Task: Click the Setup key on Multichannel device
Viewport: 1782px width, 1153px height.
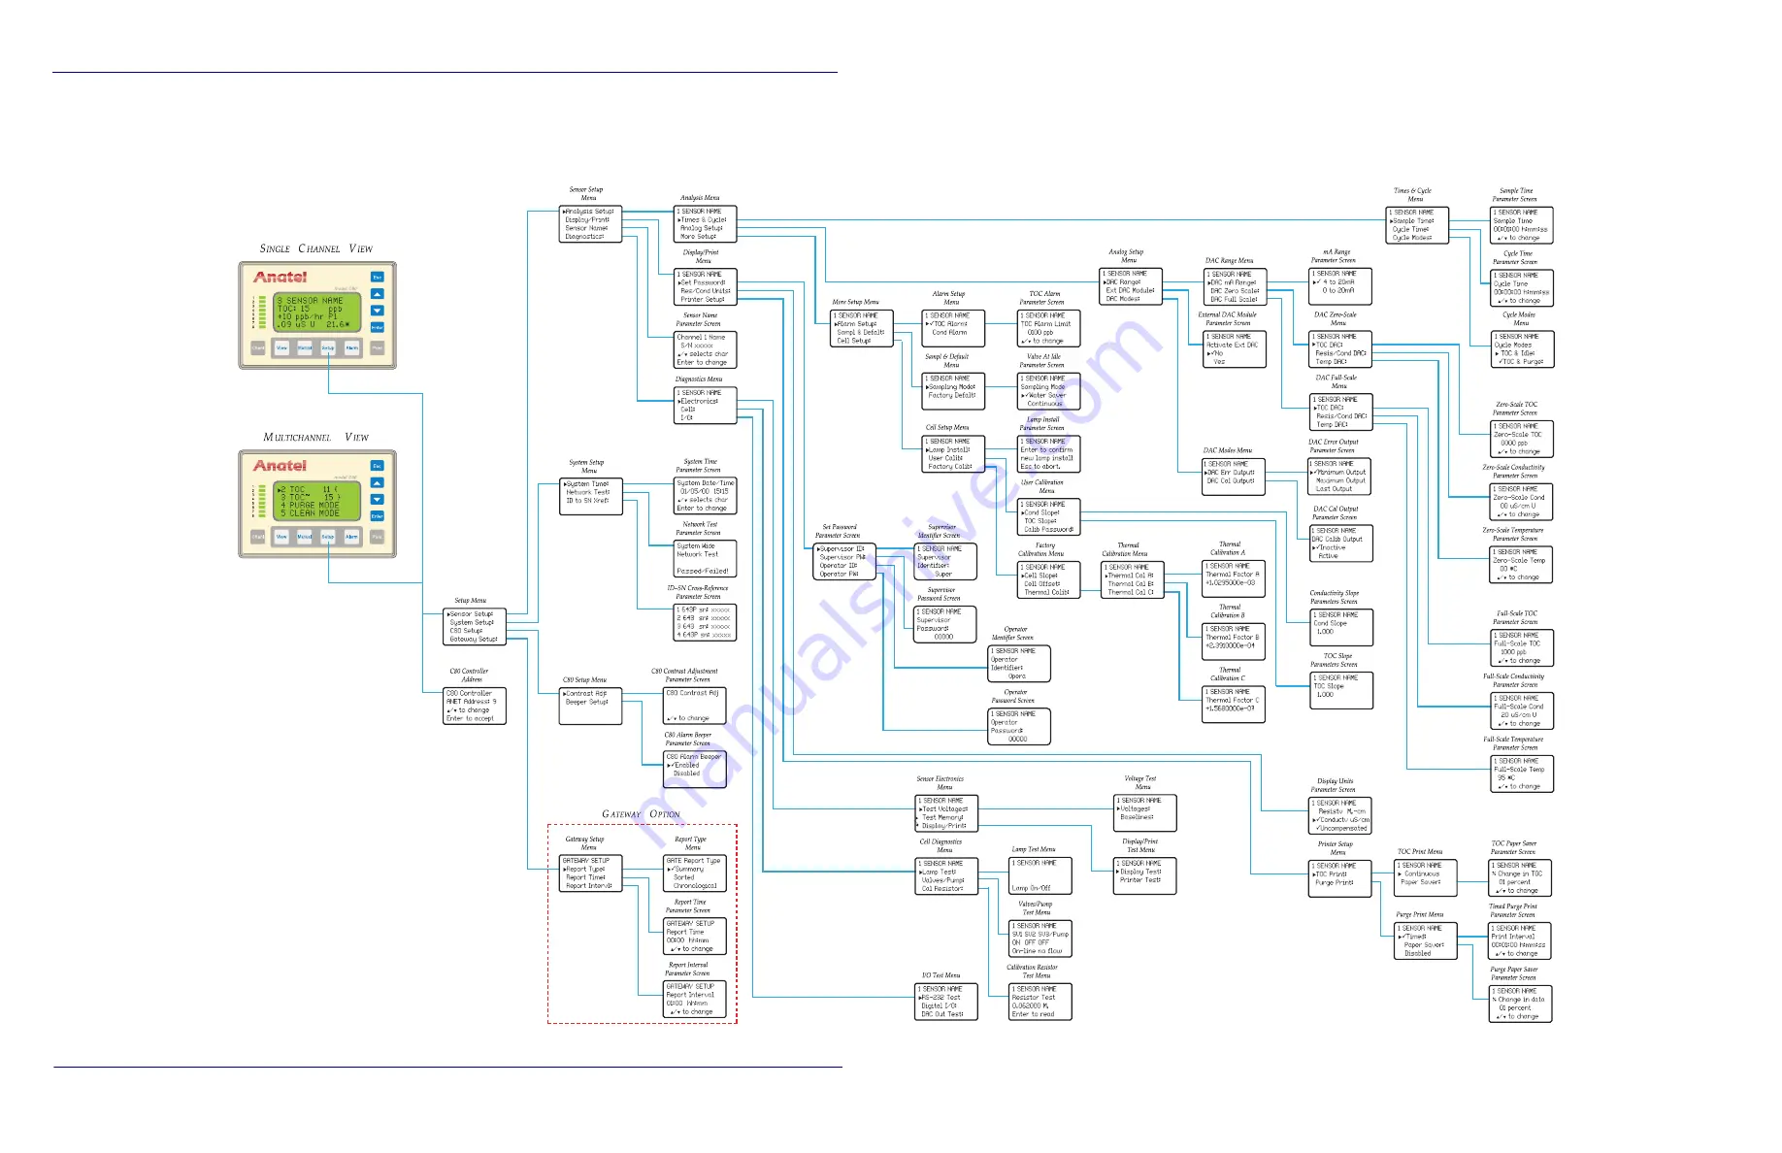Action: 328,536
